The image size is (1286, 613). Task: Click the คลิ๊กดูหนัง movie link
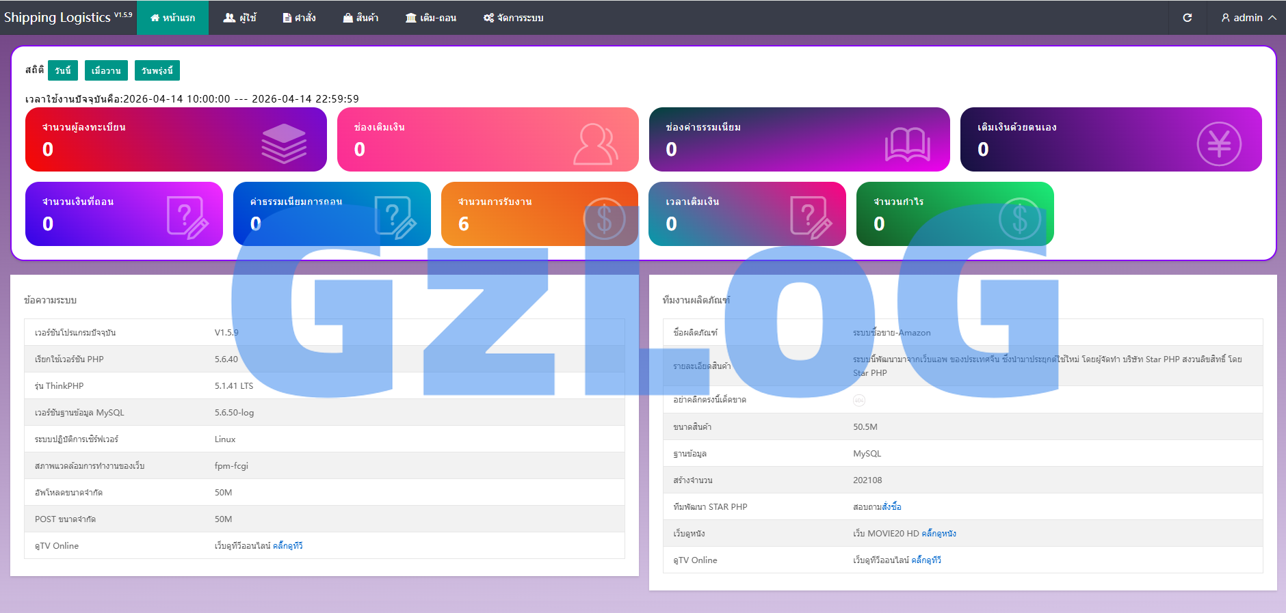(x=939, y=534)
